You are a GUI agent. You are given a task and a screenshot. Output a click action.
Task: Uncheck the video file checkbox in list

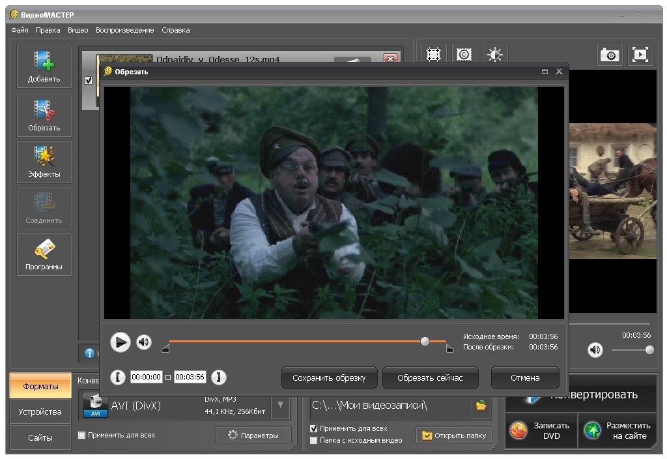coord(89,80)
